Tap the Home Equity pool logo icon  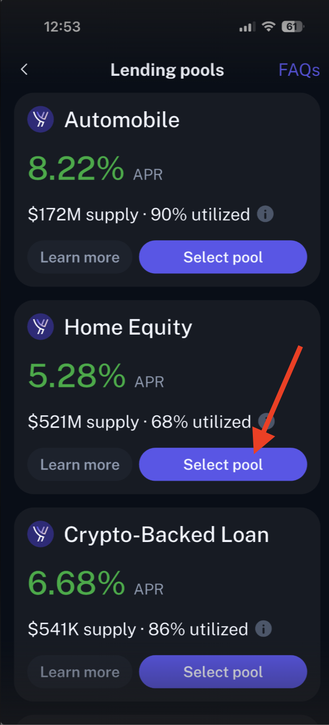click(40, 327)
